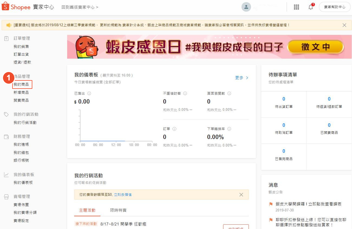Click 立刻去儲值 link

coord(123,195)
